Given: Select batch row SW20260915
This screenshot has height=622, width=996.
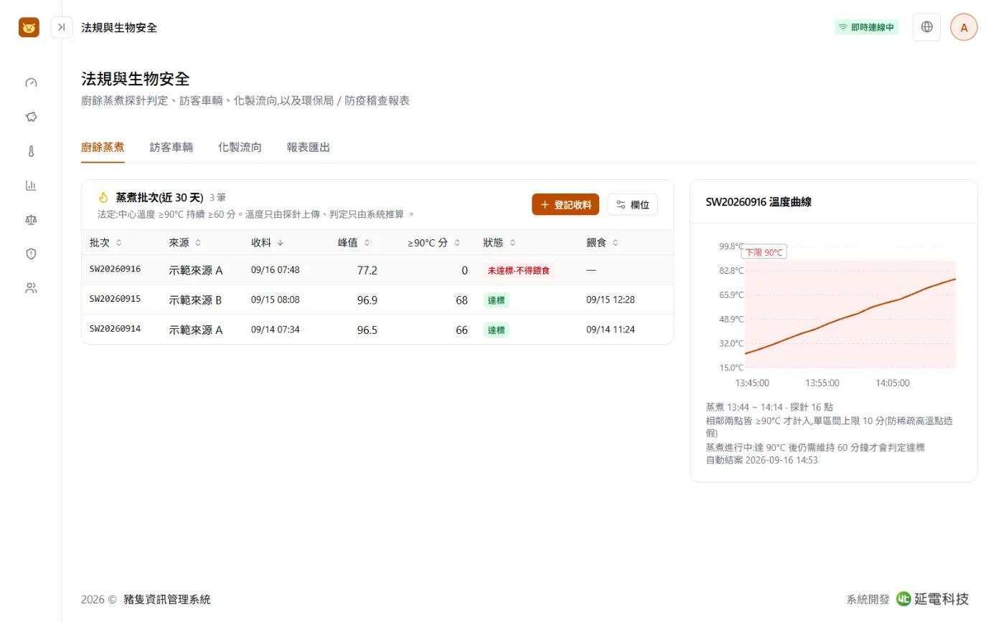Looking at the screenshot, I should tap(377, 300).
